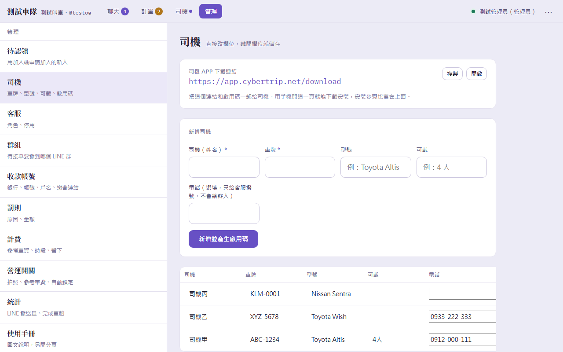This screenshot has height=352, width=563.
Task: Click the app.cybertrip.net download URL
Action: (x=265, y=81)
